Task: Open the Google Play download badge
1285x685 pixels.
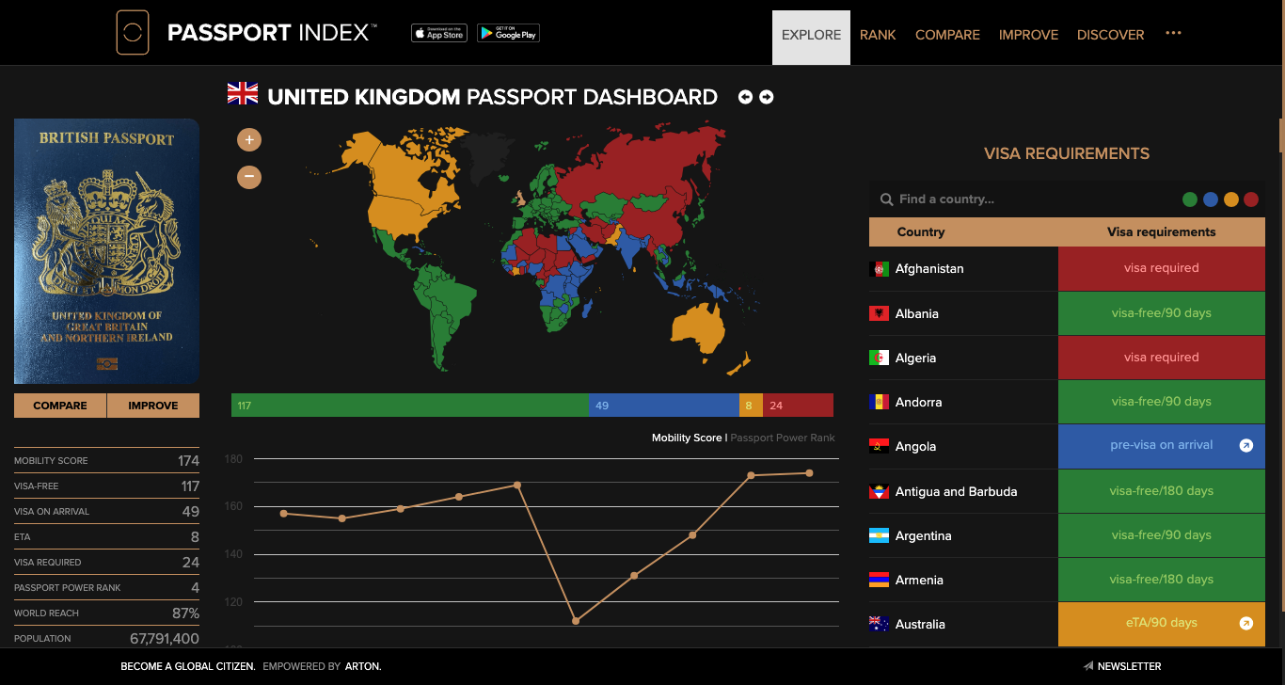Action: pos(508,33)
